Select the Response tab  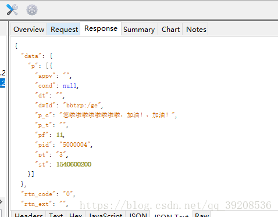[101, 28]
